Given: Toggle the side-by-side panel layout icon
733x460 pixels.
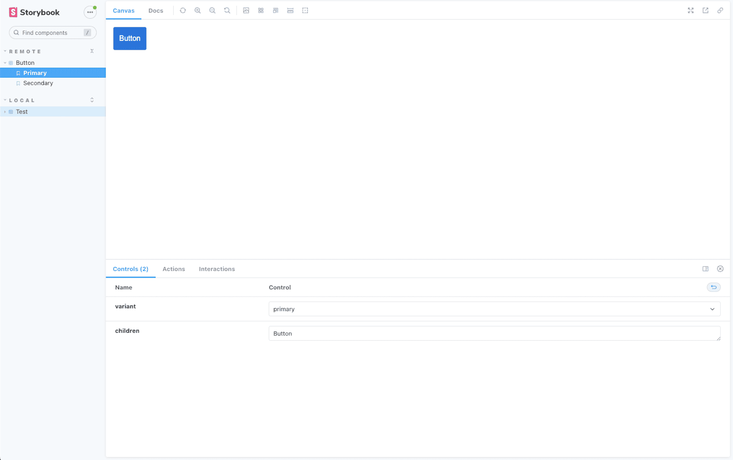Looking at the screenshot, I should [x=705, y=268].
